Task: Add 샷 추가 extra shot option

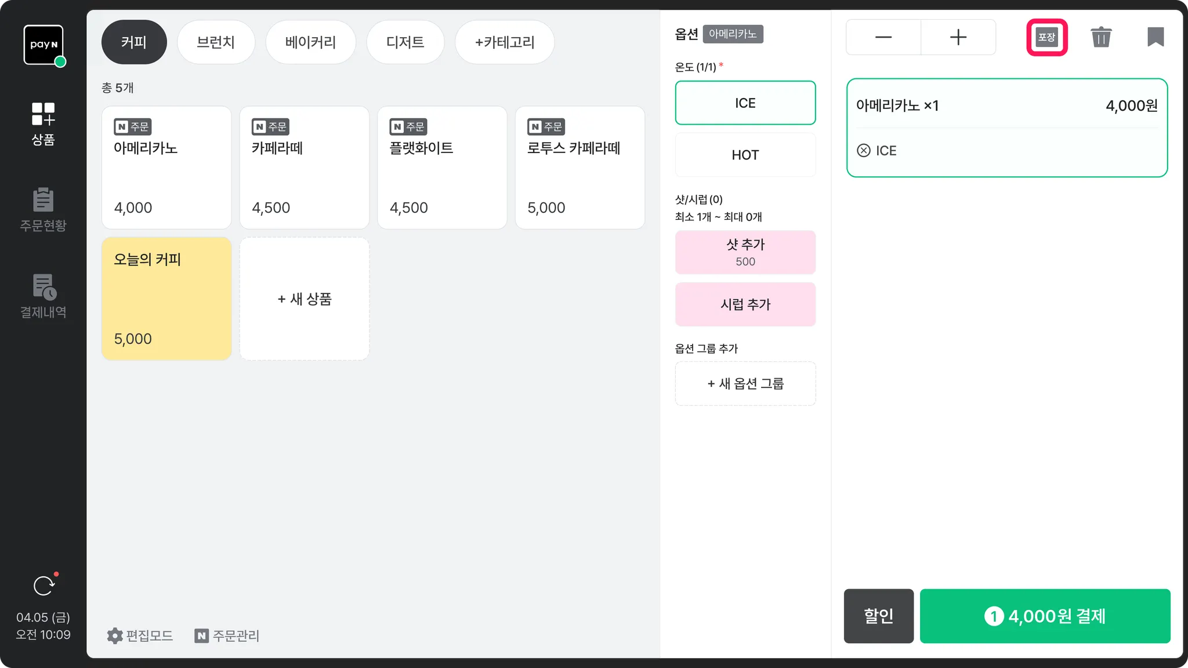Action: [x=745, y=252]
